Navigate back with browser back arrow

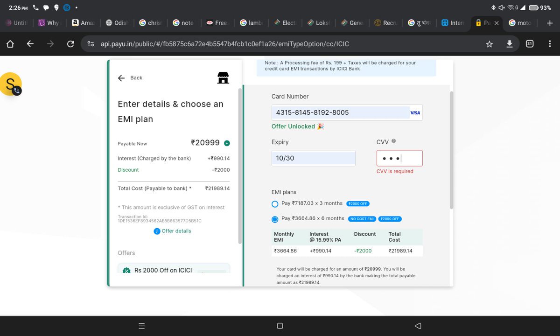[30, 44]
